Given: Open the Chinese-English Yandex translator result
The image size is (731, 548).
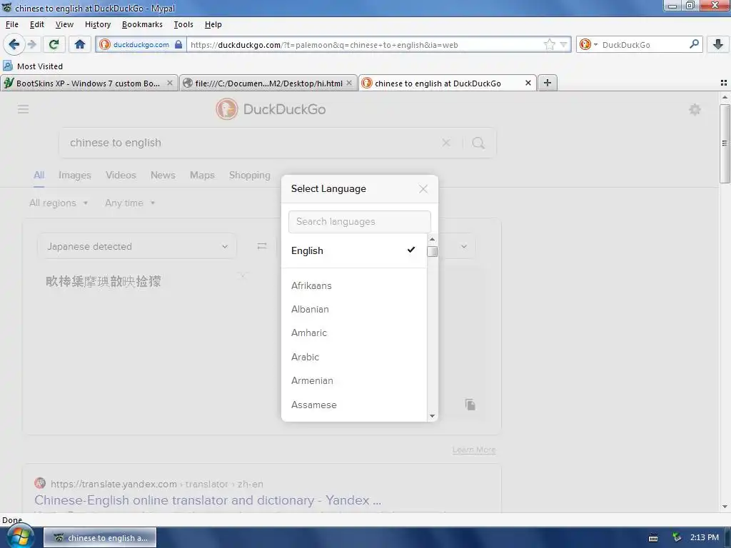Looking at the screenshot, I should 208,500.
